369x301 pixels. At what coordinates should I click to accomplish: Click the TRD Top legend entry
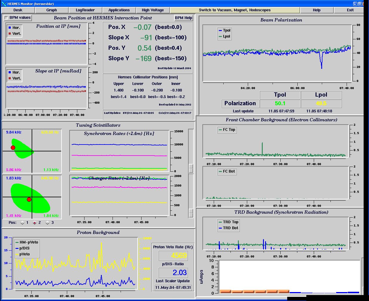(x=228, y=222)
